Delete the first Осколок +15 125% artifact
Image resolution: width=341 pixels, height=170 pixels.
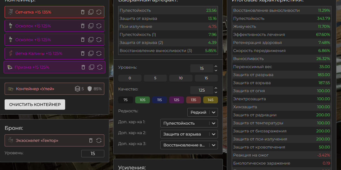pos(83,26)
